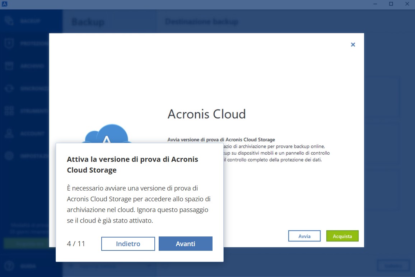Screen dimensions: 415x277
Task: Close the Acronis Cloud dialog with X
Action: (x=353, y=44)
